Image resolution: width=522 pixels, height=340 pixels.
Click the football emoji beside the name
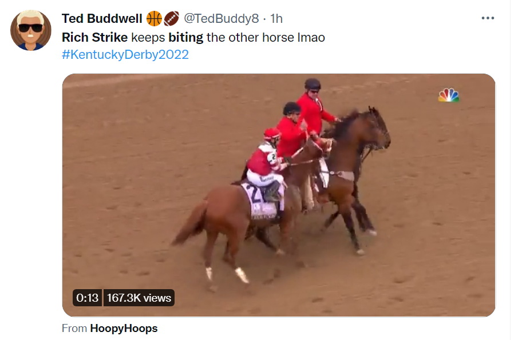click(x=172, y=19)
